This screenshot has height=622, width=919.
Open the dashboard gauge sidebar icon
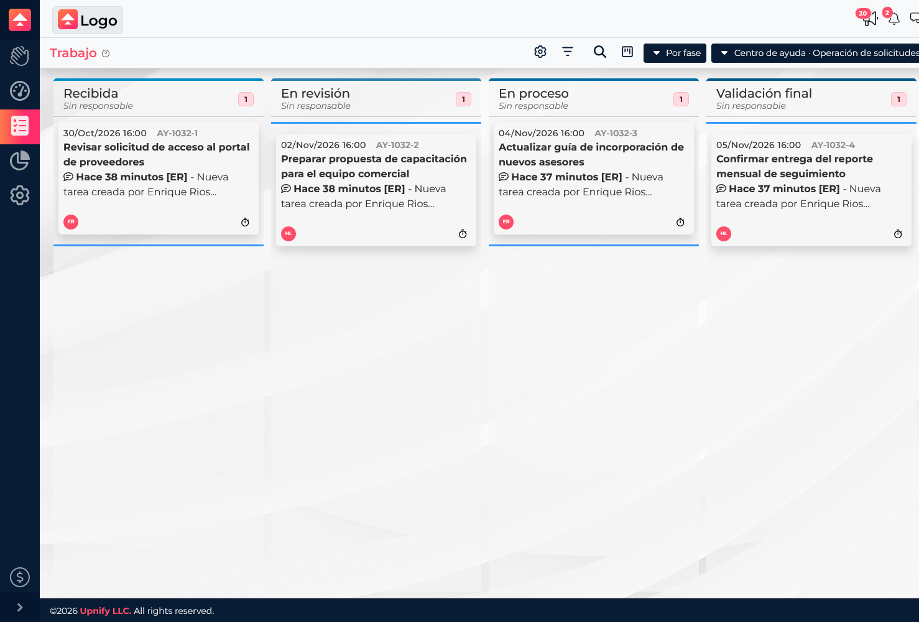(x=20, y=91)
